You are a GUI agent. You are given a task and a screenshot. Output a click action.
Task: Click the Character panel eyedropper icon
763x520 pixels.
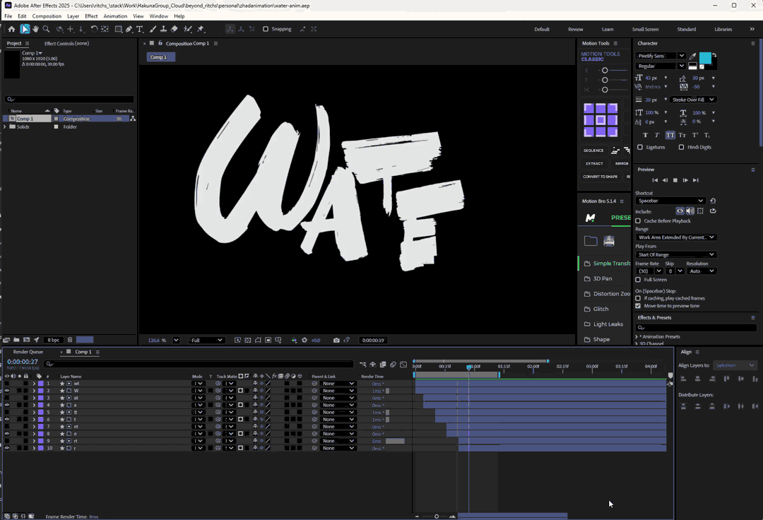693,56
